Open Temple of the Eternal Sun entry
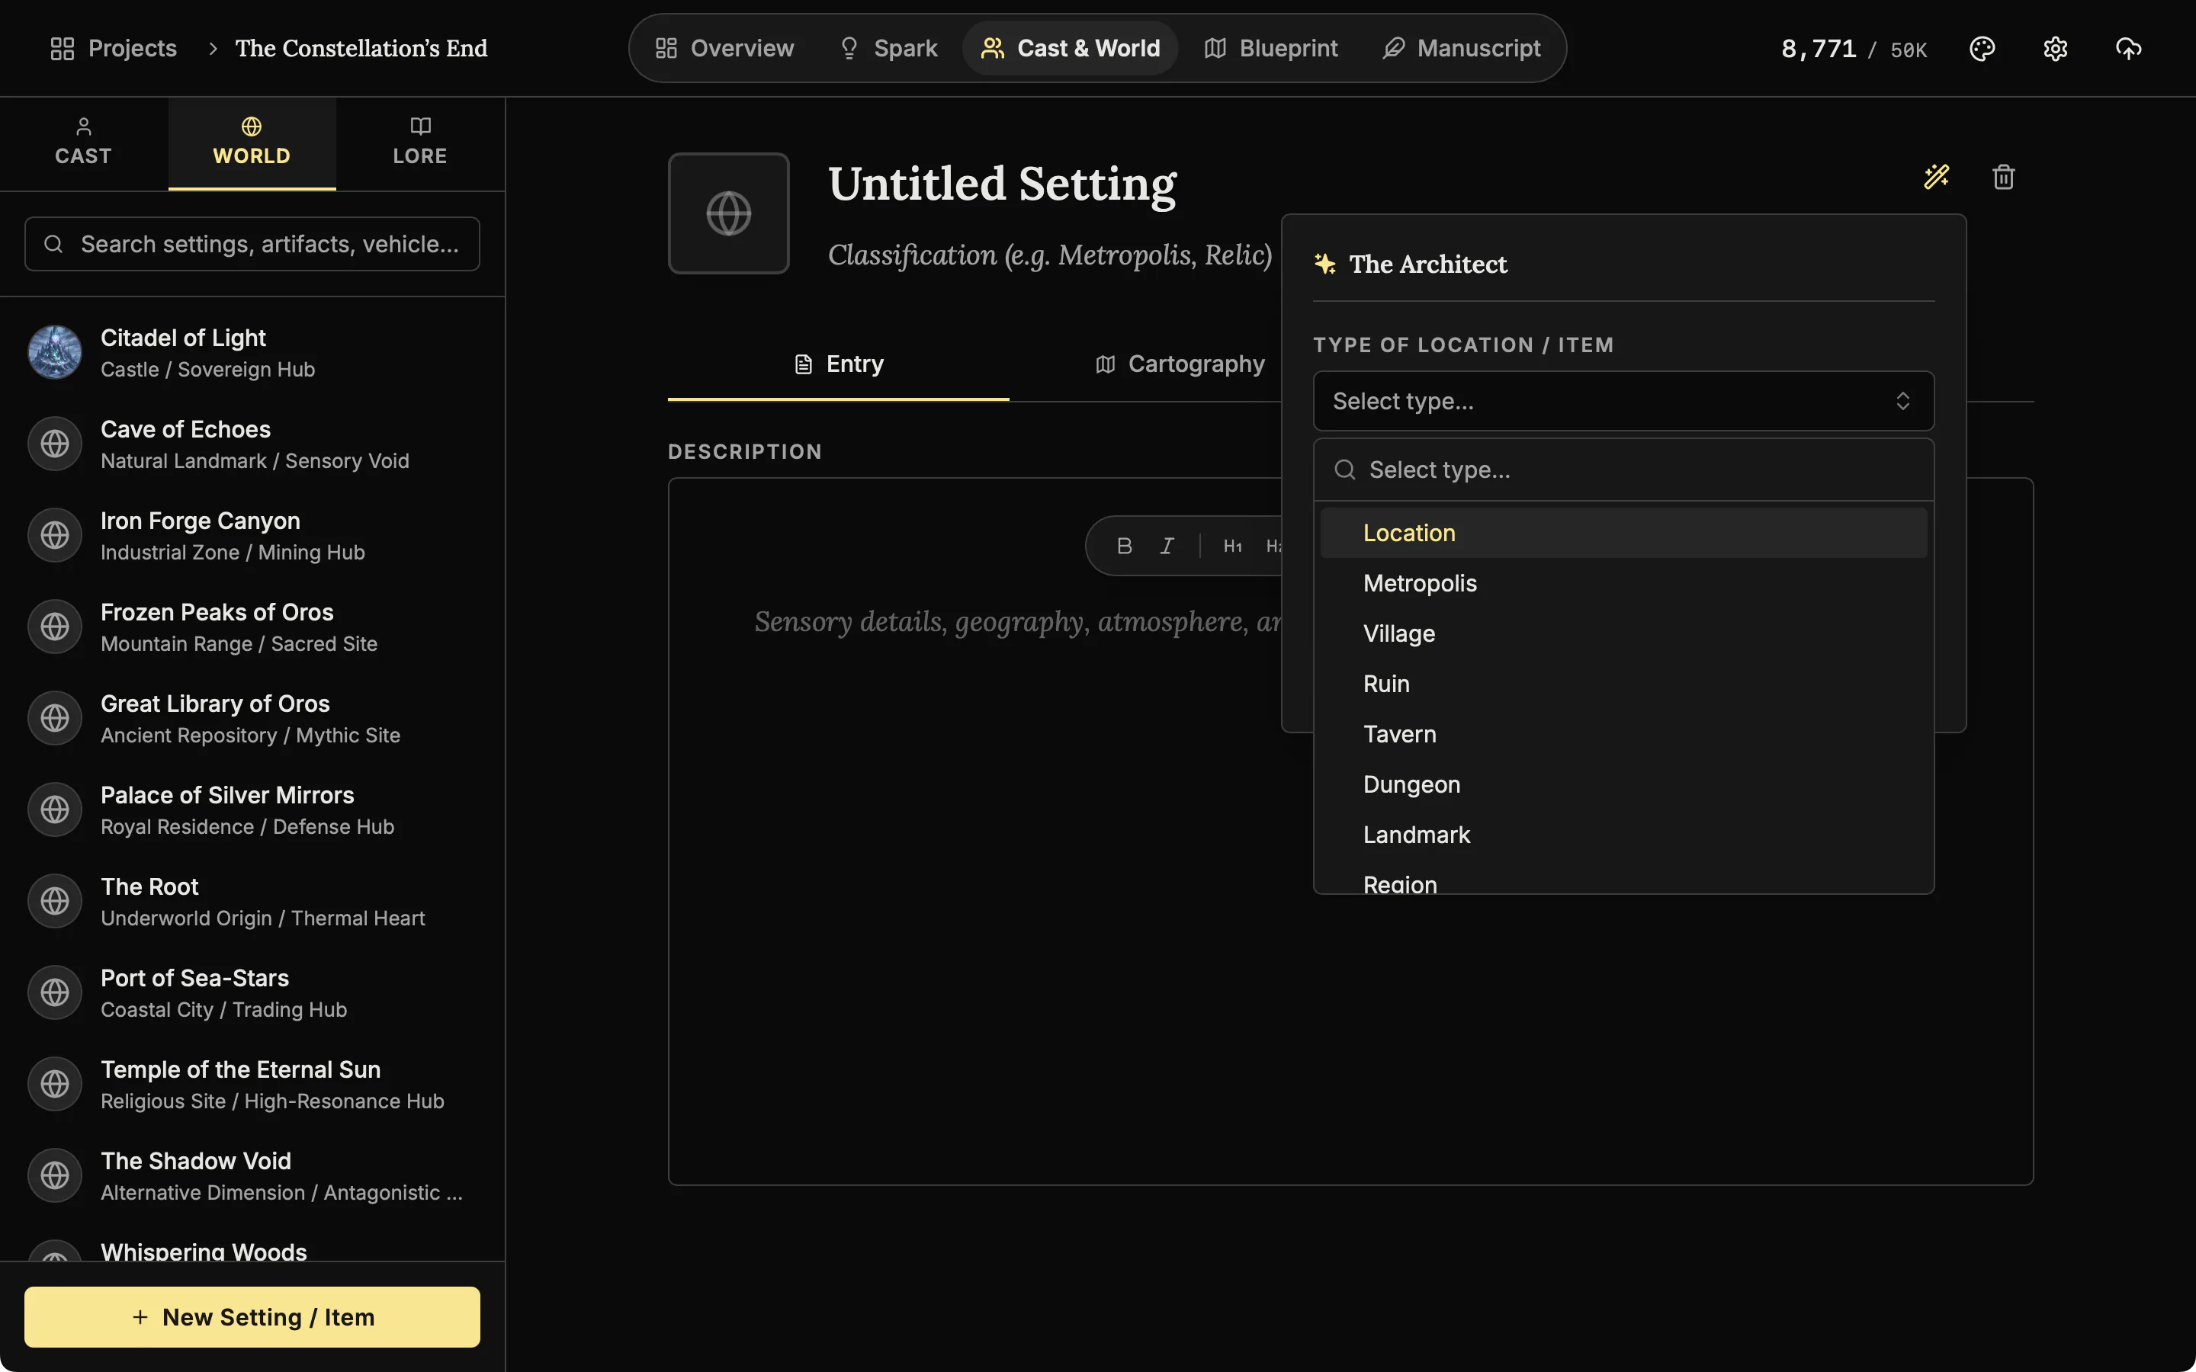 pos(252,1085)
